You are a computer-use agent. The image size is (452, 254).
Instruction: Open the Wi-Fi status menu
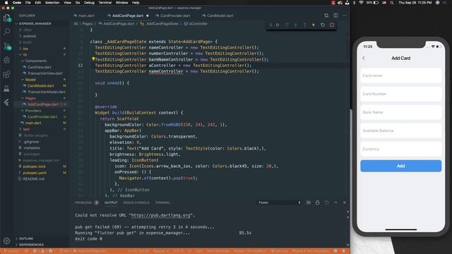(361, 3)
